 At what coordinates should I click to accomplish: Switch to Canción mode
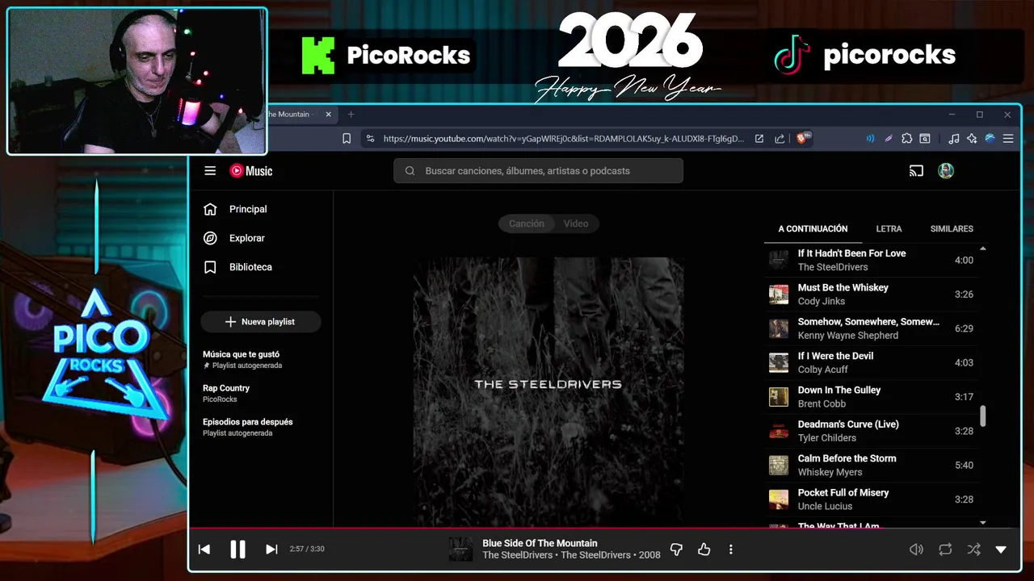click(527, 224)
